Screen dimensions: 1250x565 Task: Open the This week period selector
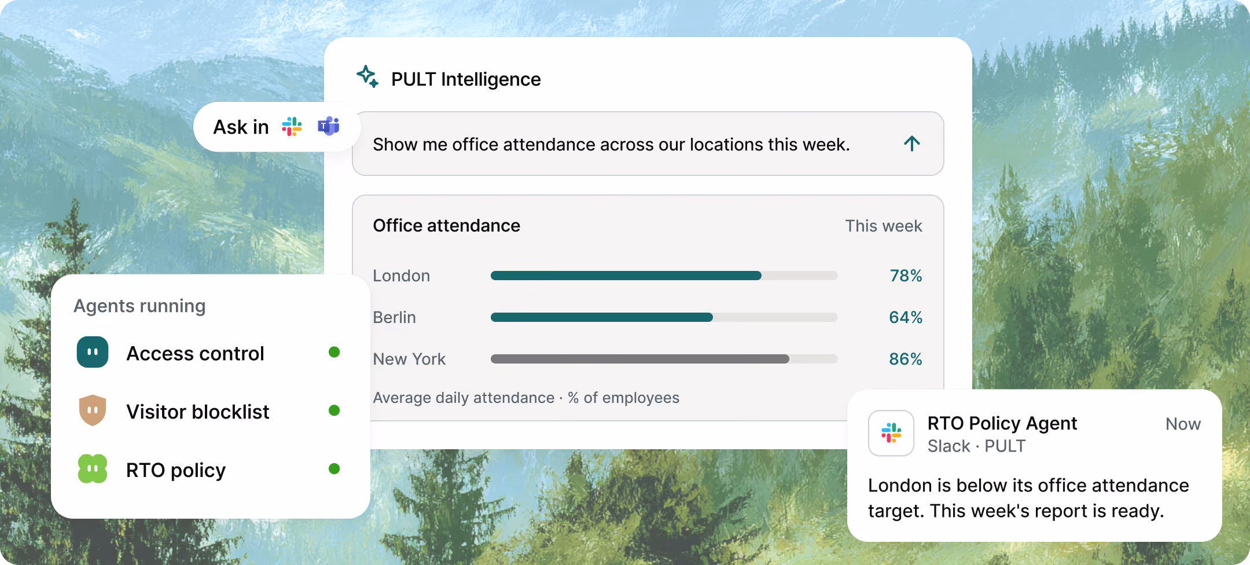[x=883, y=226]
